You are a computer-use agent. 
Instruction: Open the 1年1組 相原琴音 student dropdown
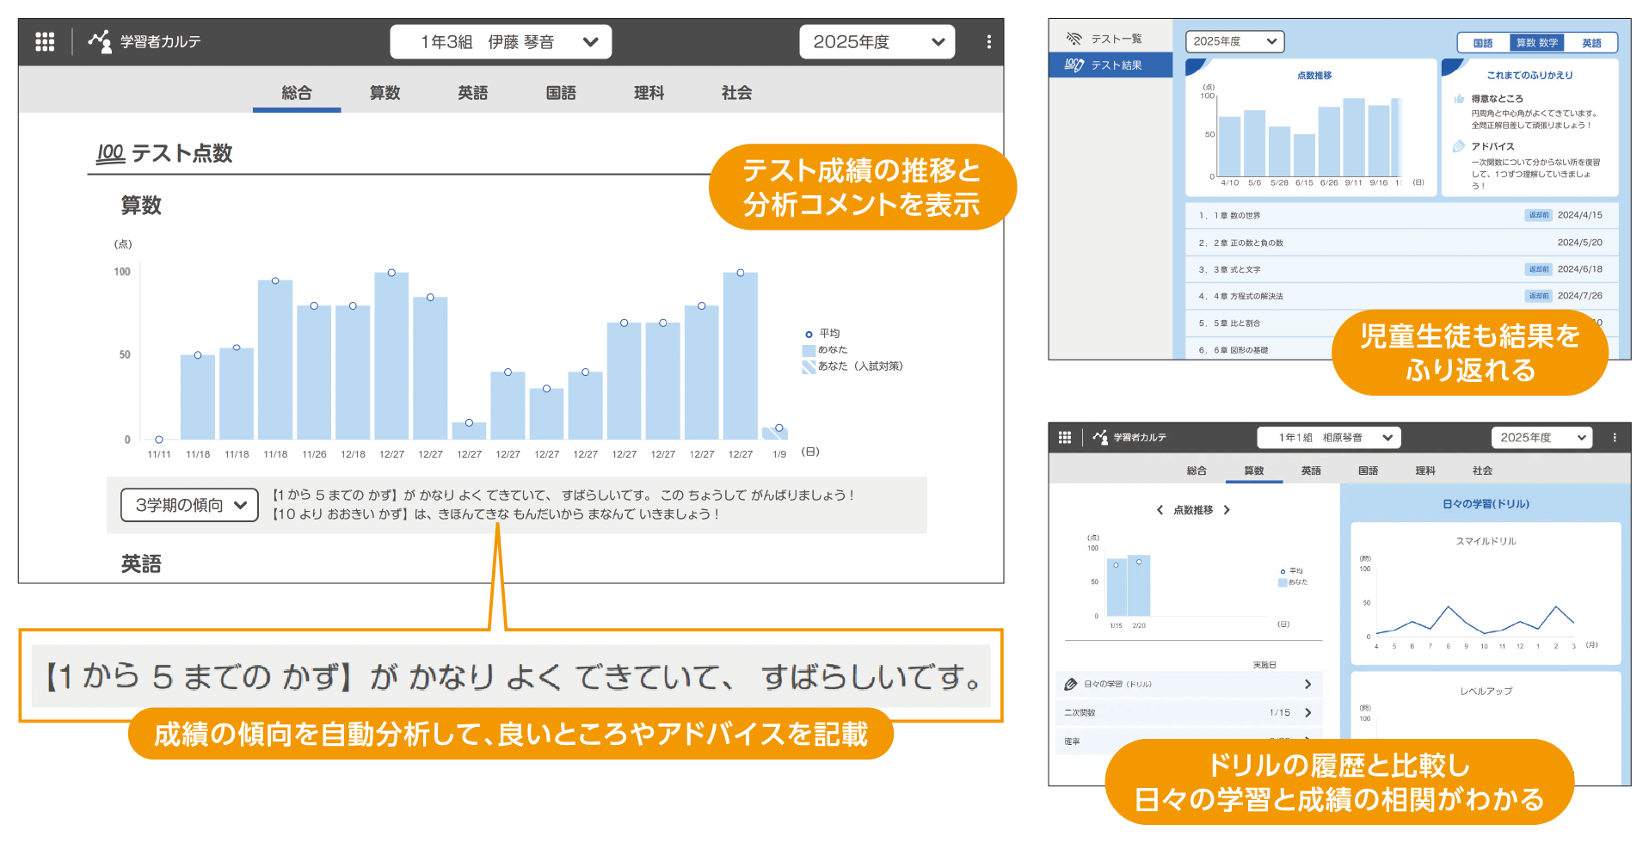(x=1328, y=438)
